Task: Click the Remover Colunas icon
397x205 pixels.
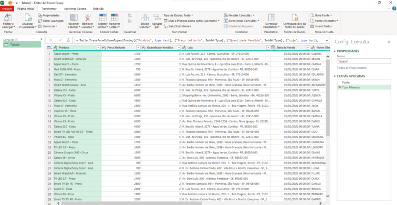Action: pyautogui.click(x=87, y=18)
